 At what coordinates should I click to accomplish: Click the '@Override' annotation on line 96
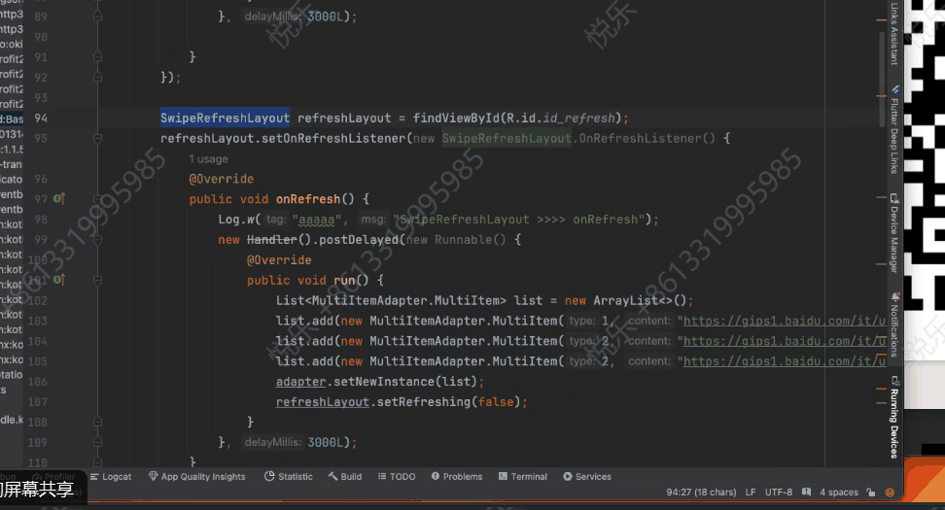tap(222, 179)
